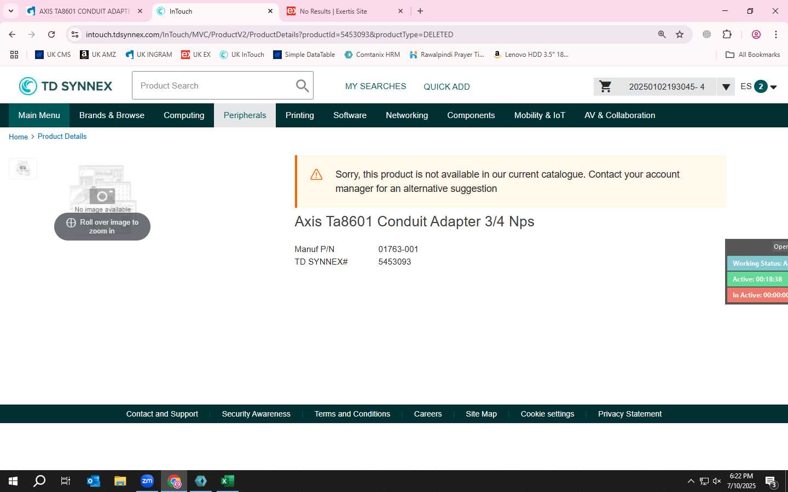Screen dimensions: 788x492
Task: Open Outlook from the taskbar
Action: click(x=94, y=481)
